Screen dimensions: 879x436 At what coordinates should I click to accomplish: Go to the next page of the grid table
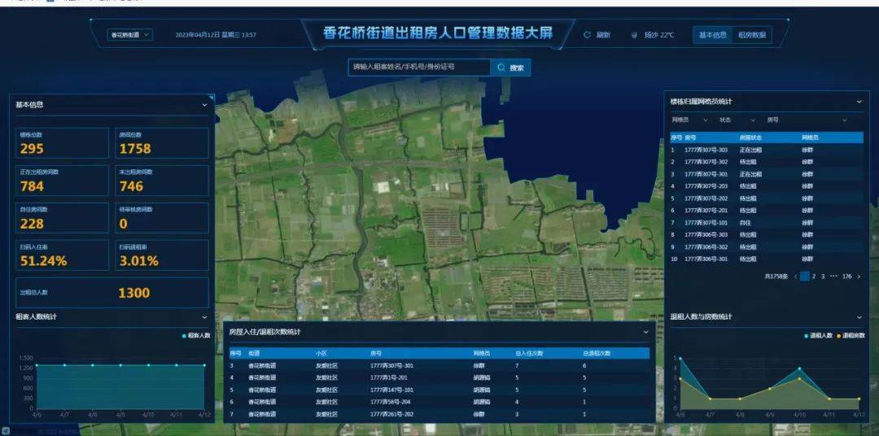(x=859, y=277)
